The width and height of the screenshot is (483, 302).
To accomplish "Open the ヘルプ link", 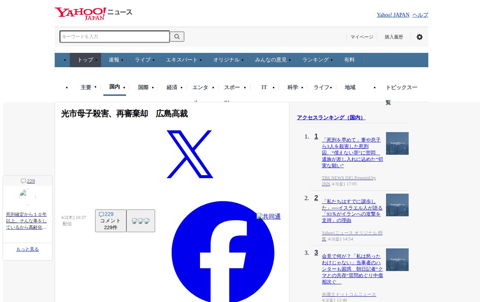I will pos(420,15).
